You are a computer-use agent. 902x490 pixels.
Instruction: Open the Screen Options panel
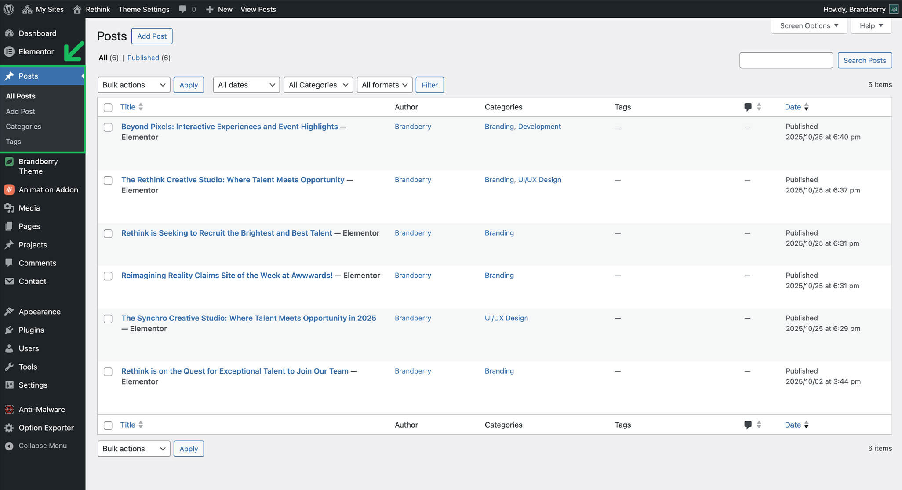click(809, 25)
